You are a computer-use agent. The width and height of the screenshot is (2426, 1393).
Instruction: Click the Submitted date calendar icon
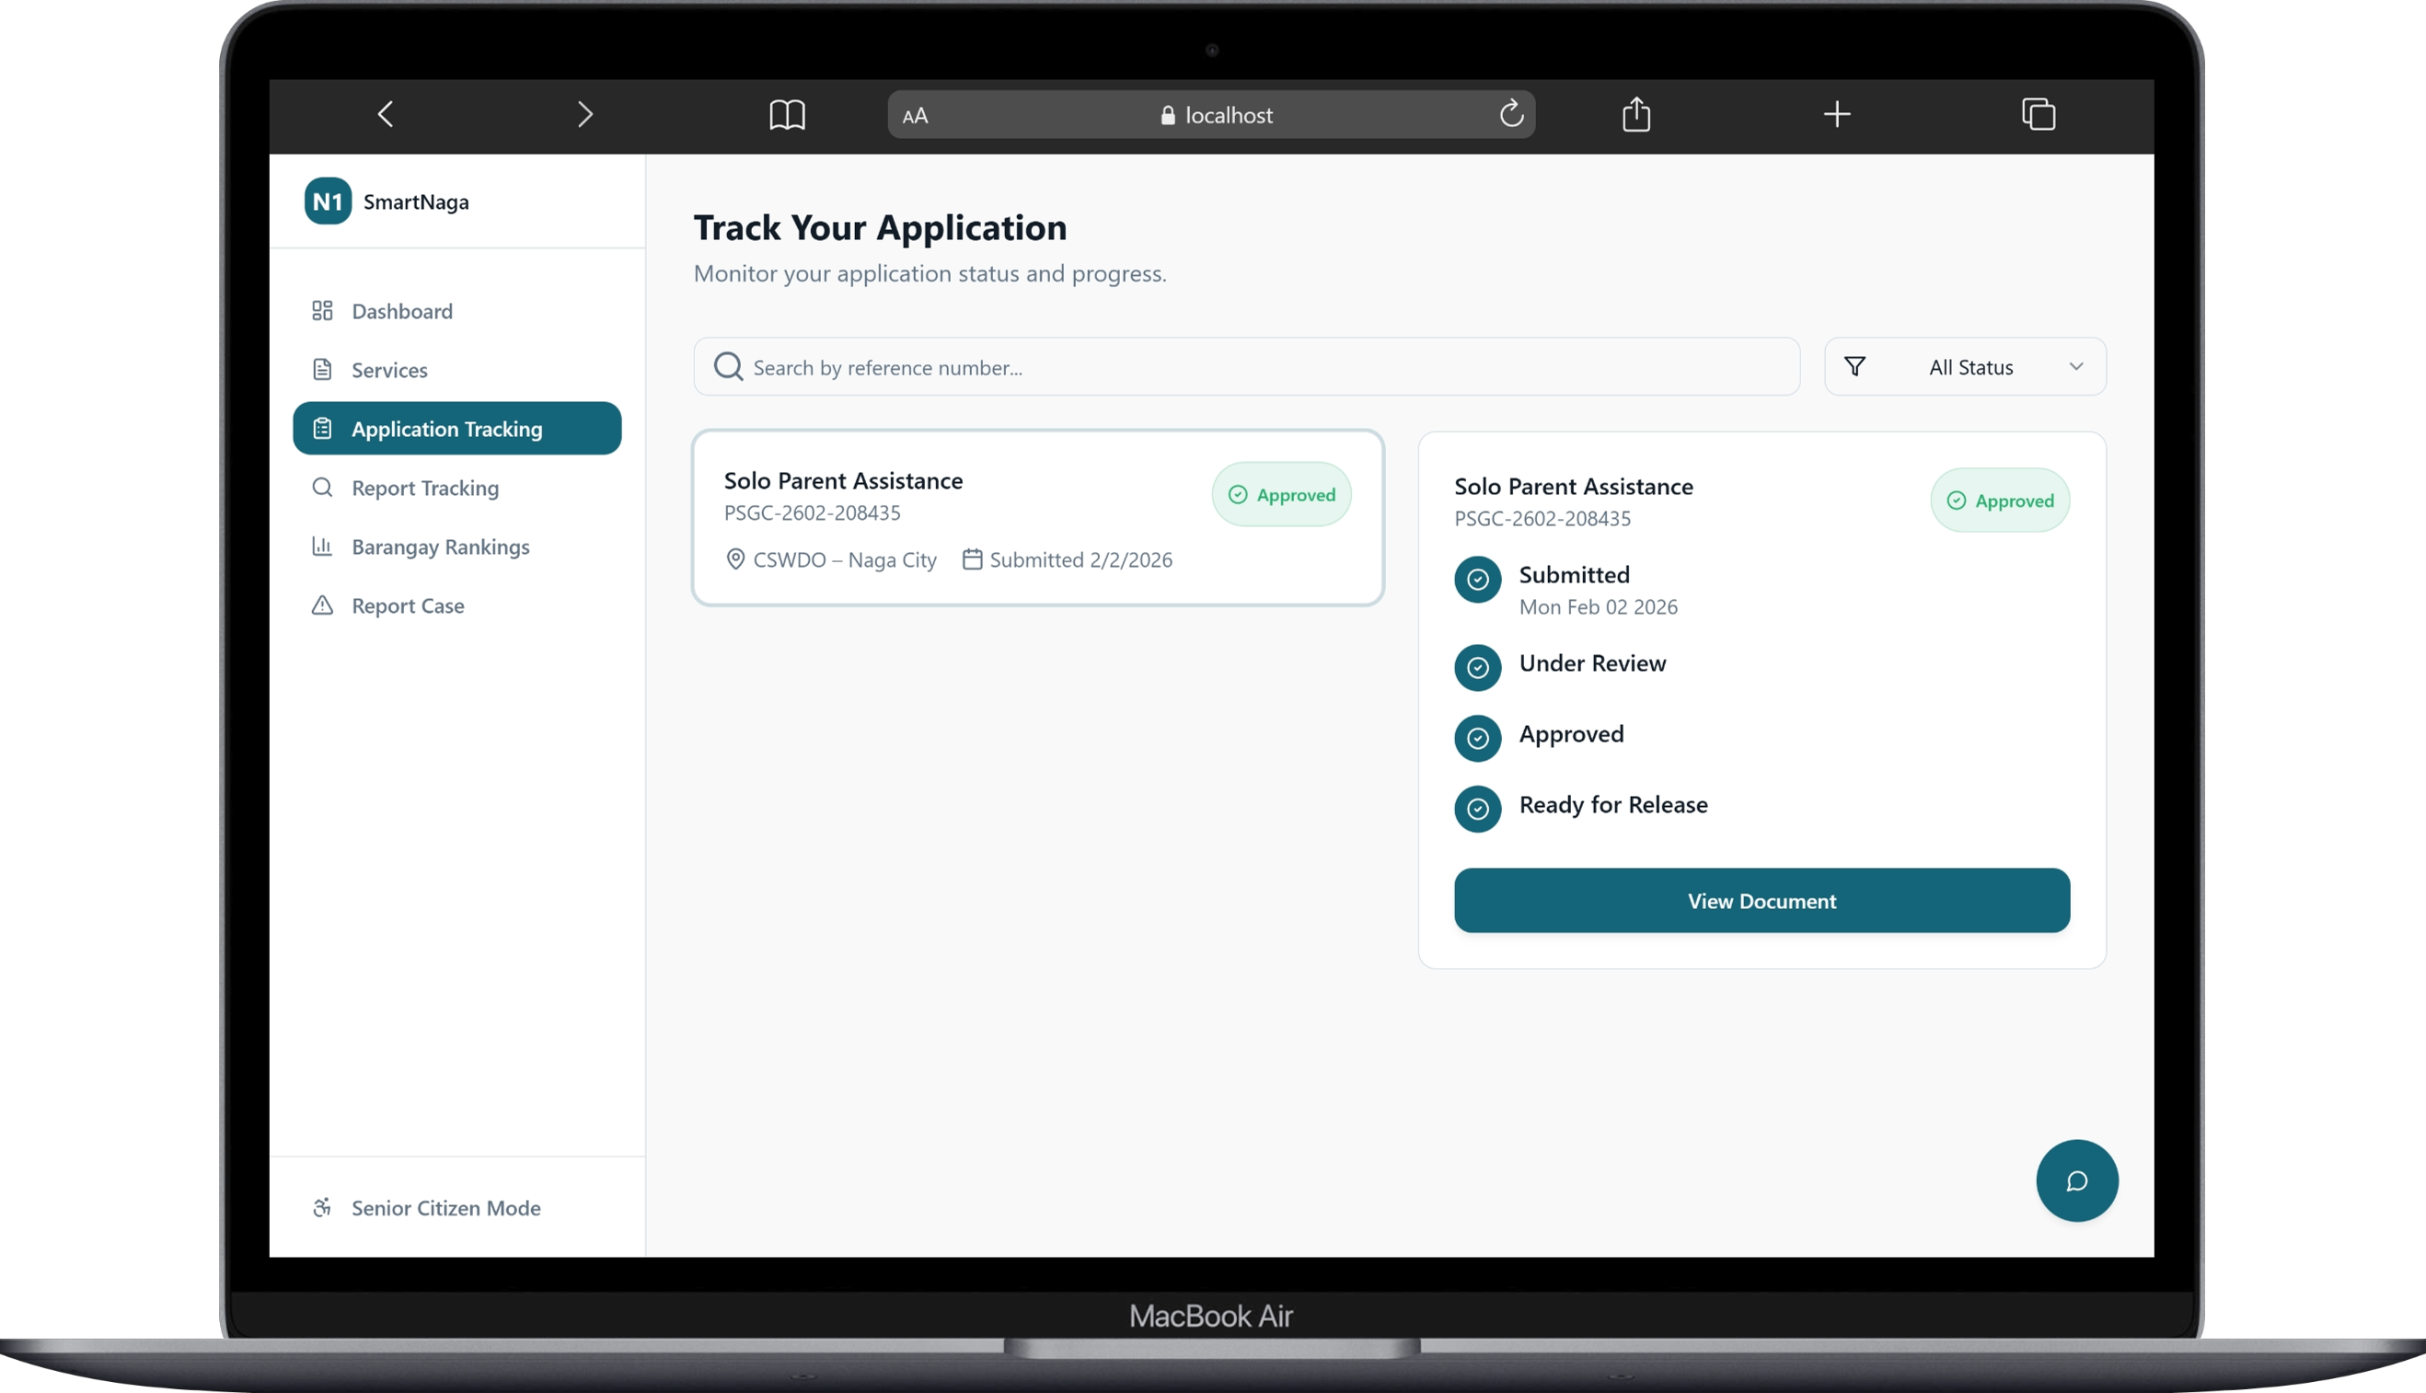(971, 559)
